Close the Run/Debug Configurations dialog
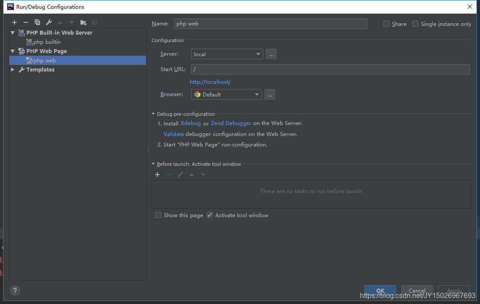 click(470, 7)
